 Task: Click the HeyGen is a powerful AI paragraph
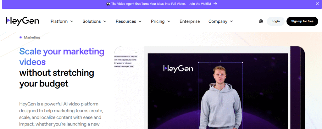pyautogui.click(x=61, y=114)
